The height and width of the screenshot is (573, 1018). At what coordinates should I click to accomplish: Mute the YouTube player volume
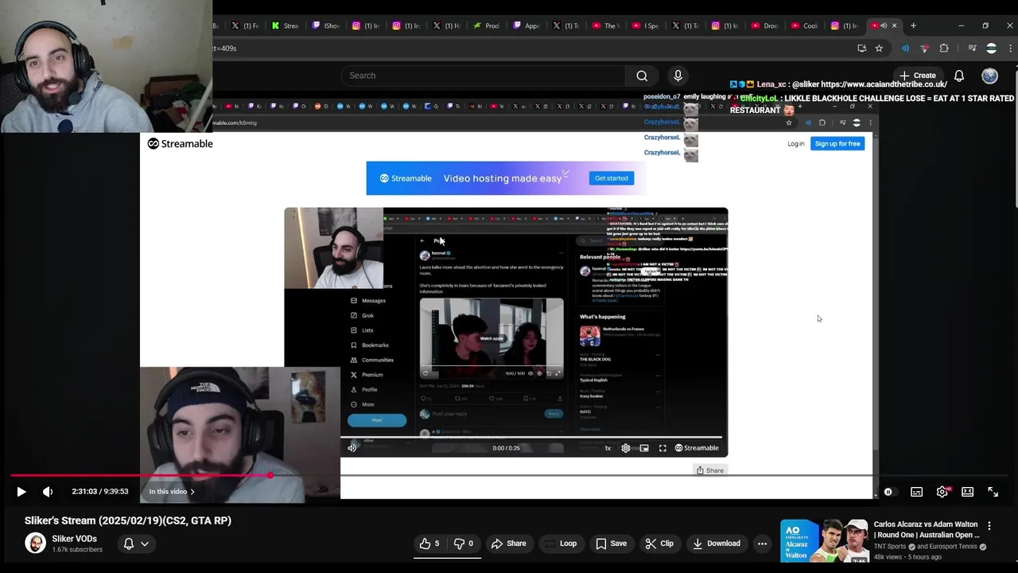[x=48, y=492]
